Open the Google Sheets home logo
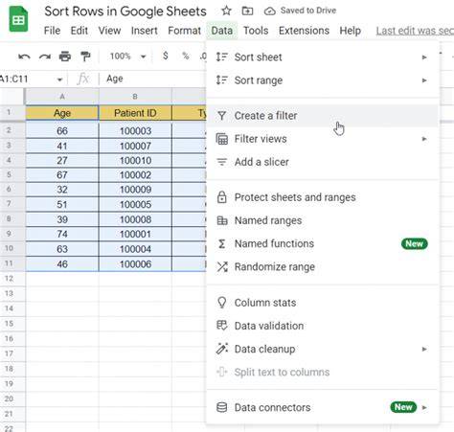Viewport: 454px width, 432px height. click(18, 20)
